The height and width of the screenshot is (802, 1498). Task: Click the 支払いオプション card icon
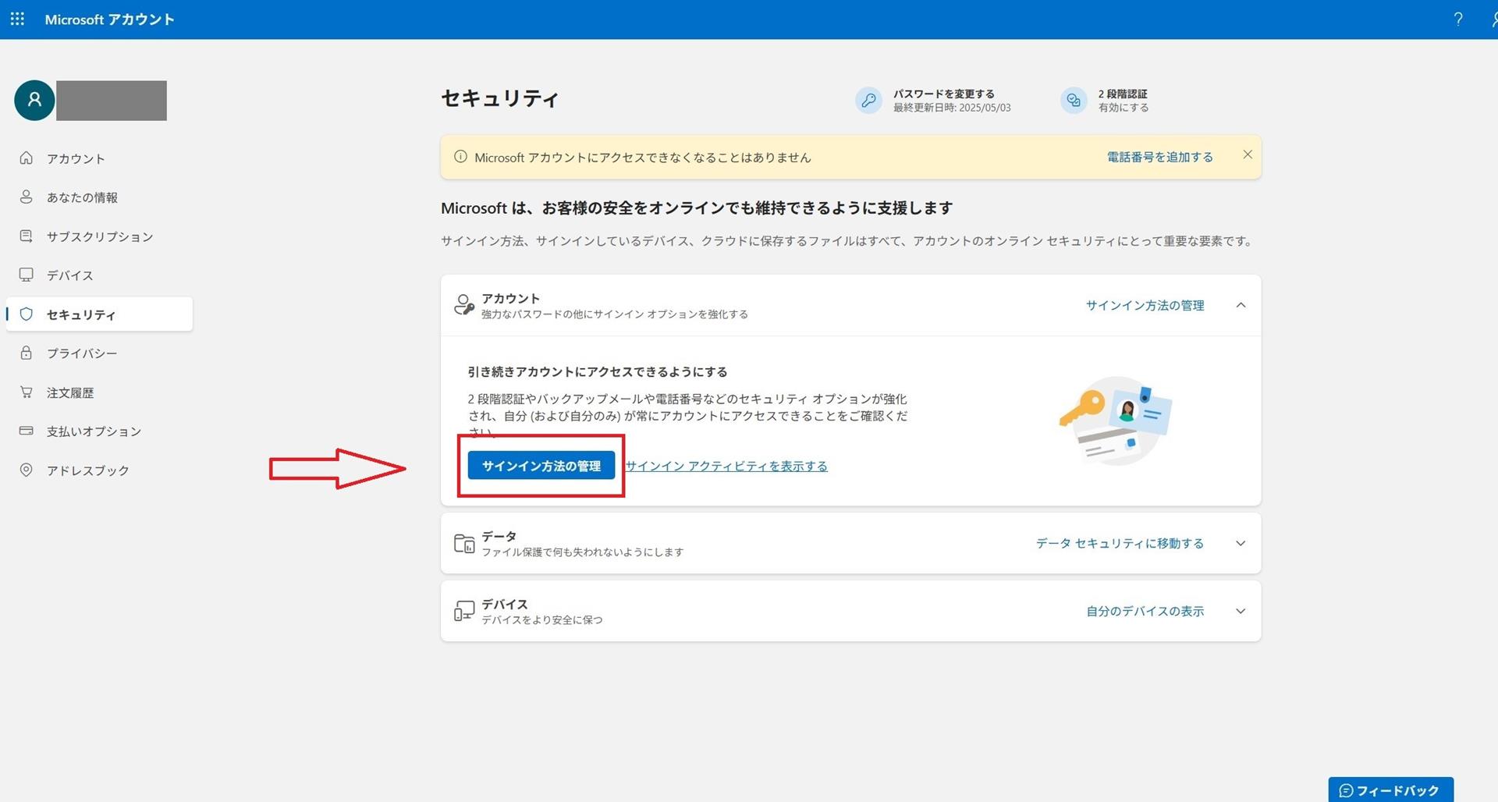27,431
